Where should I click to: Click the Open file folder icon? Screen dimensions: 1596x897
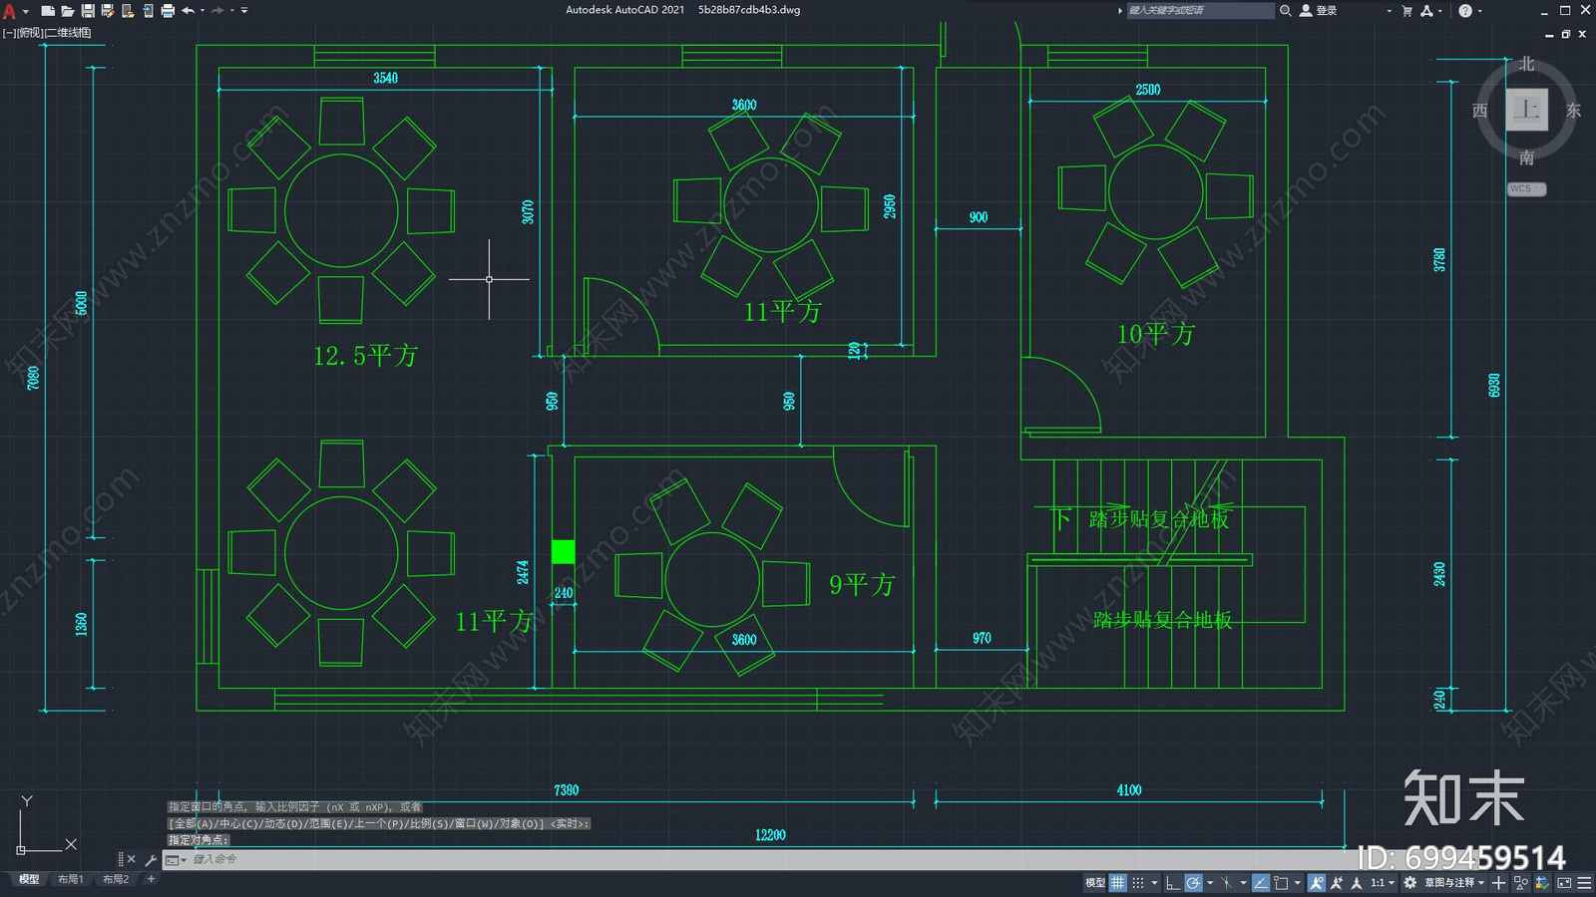[68, 11]
